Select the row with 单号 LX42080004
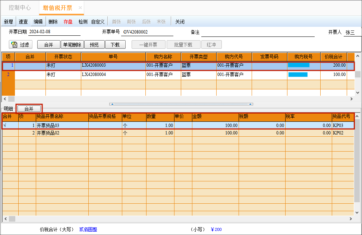Image resolution: width=362 pixels, height=235 pixels. (178, 75)
